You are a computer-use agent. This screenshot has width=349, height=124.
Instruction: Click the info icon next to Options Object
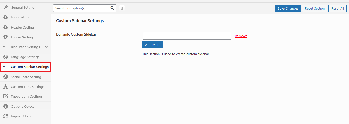pos(5,106)
